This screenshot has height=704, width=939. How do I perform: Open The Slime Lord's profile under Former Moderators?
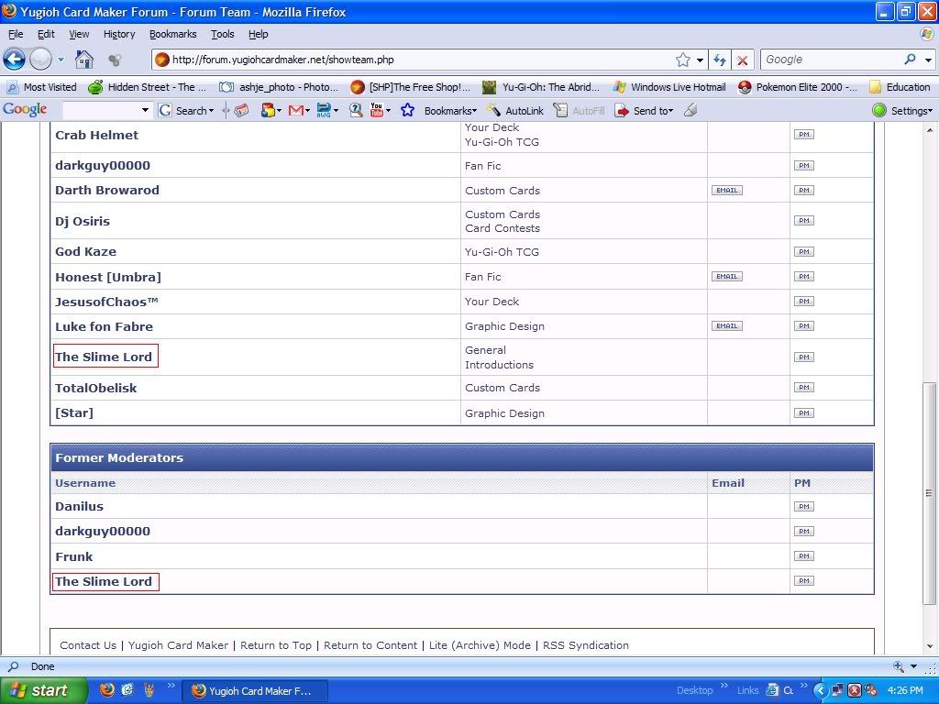pos(104,581)
